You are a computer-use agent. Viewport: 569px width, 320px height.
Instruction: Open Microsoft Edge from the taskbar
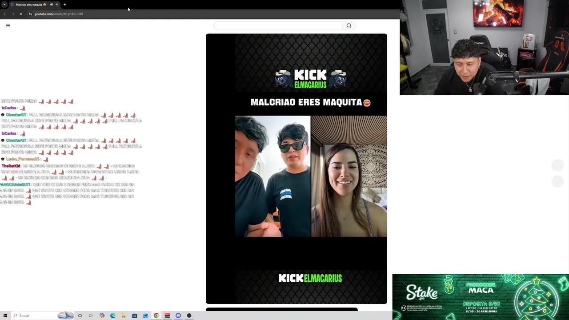point(113,316)
